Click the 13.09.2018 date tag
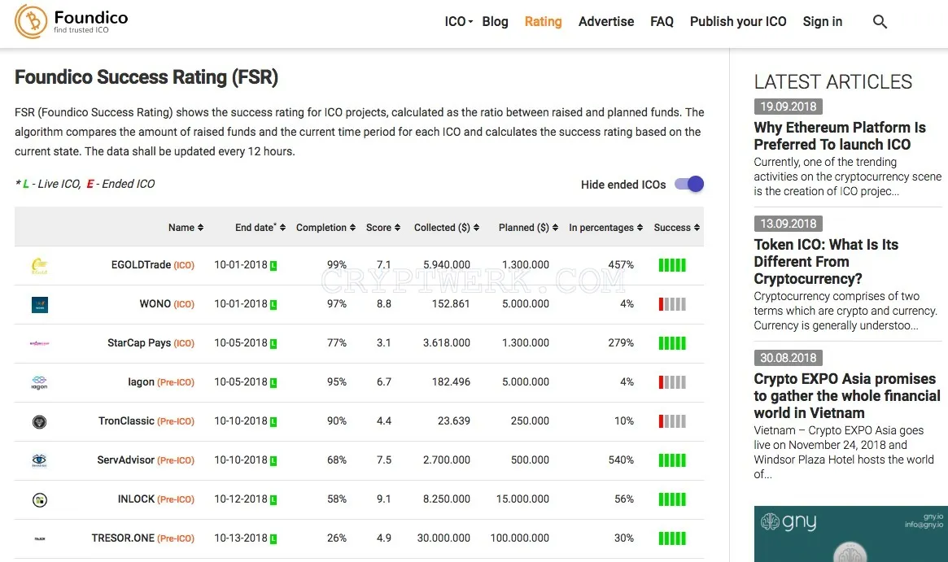This screenshot has height=562, width=948. point(788,224)
